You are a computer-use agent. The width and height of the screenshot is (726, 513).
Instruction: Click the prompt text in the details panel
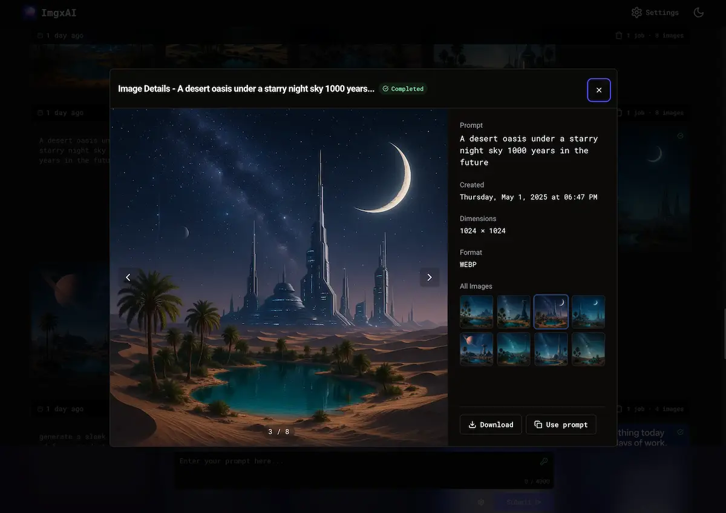[x=529, y=150]
